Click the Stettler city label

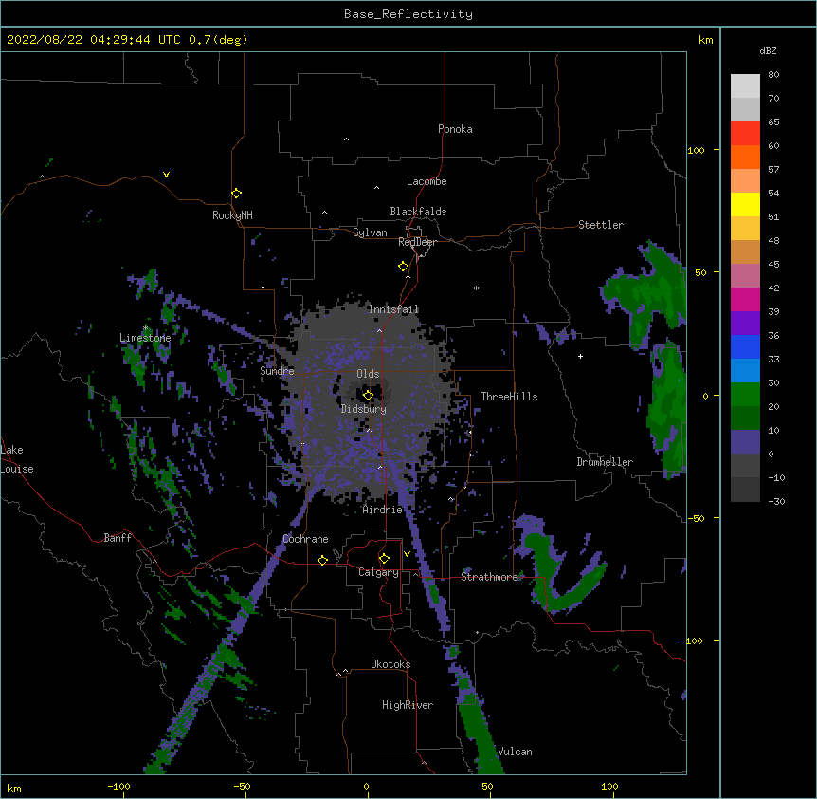coord(601,225)
